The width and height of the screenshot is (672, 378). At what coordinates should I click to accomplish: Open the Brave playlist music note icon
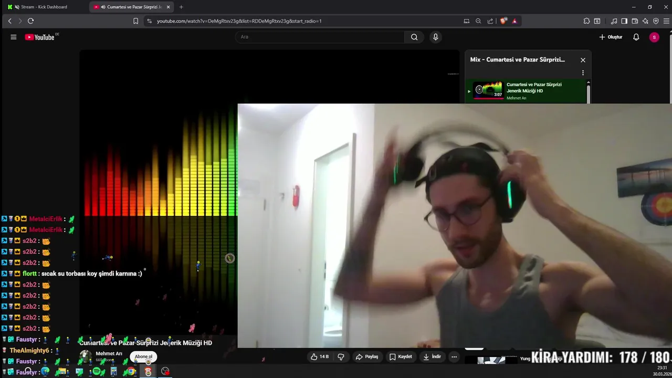point(614,21)
